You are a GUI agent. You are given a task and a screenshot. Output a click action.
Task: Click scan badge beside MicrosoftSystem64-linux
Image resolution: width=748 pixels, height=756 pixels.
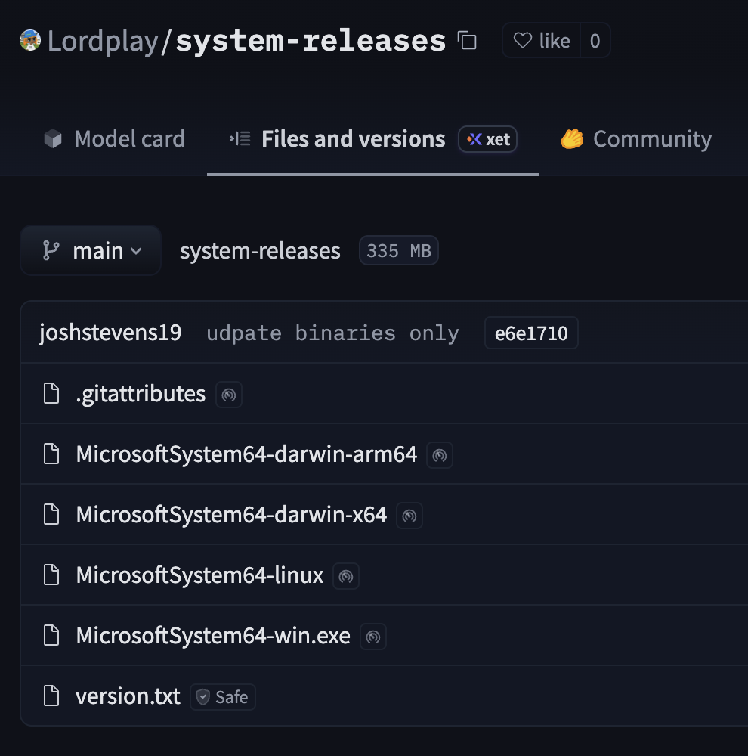pos(346,576)
